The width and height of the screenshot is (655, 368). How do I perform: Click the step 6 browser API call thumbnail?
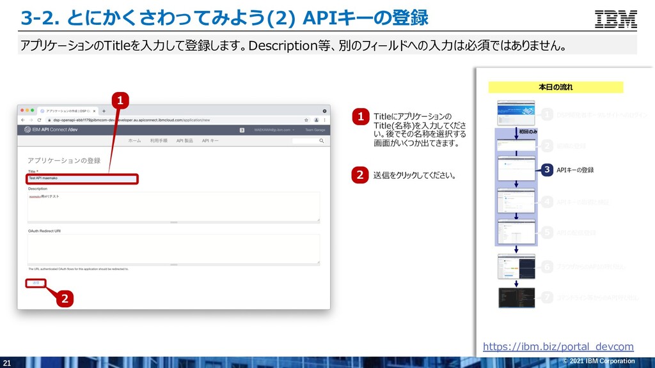coord(516,266)
